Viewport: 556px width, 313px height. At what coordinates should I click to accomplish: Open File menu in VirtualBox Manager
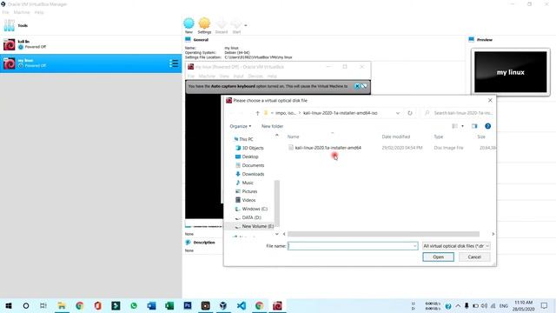pyautogui.click(x=6, y=12)
